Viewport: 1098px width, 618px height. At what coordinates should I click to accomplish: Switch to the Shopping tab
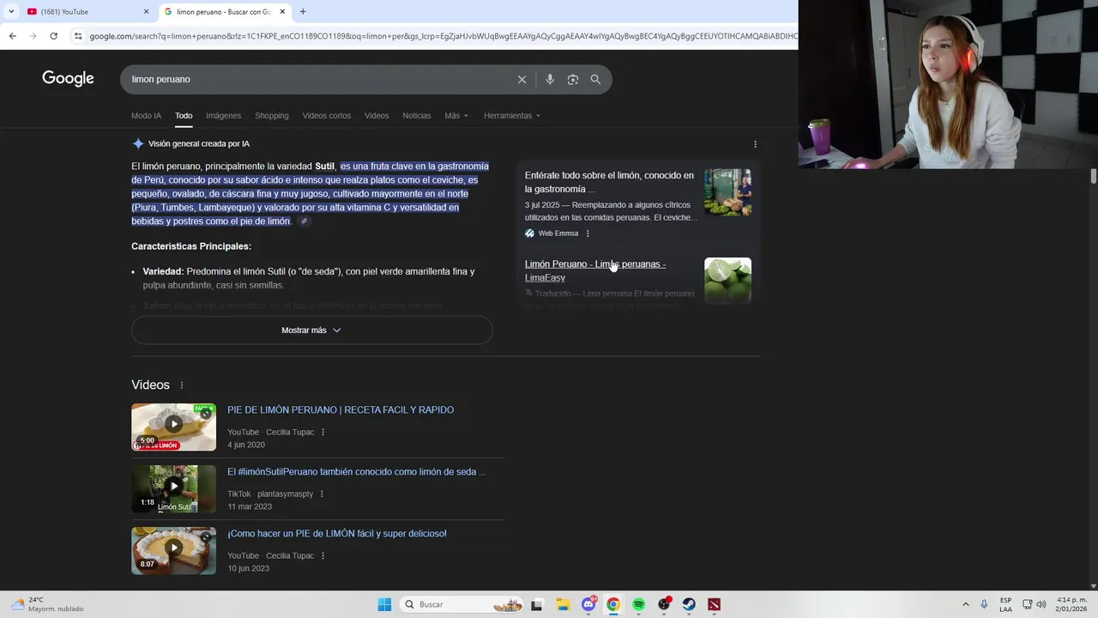pos(271,116)
